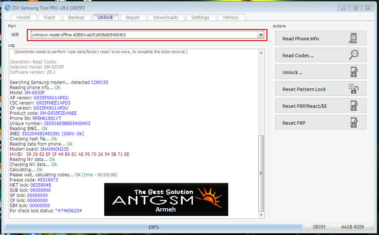Open the Downloads tab
Screen dimensions: 379x235
pyautogui.click(x=166, y=17)
